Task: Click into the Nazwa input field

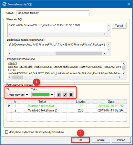Action: click(x=53, y=13)
